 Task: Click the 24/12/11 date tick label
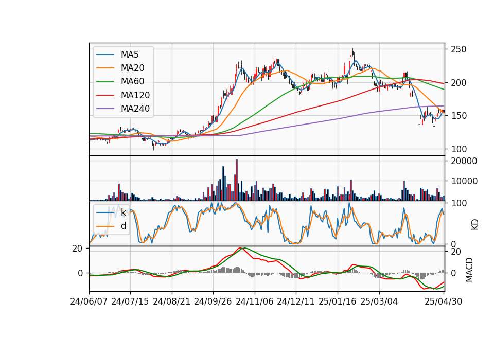295,302
